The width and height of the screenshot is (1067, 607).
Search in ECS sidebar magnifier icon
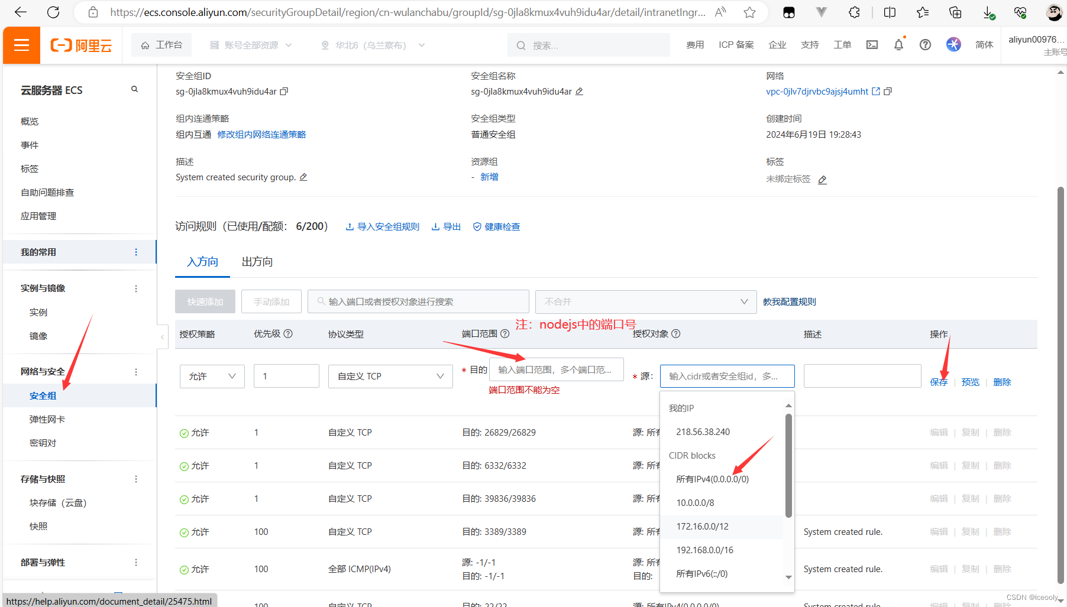pyautogui.click(x=134, y=89)
